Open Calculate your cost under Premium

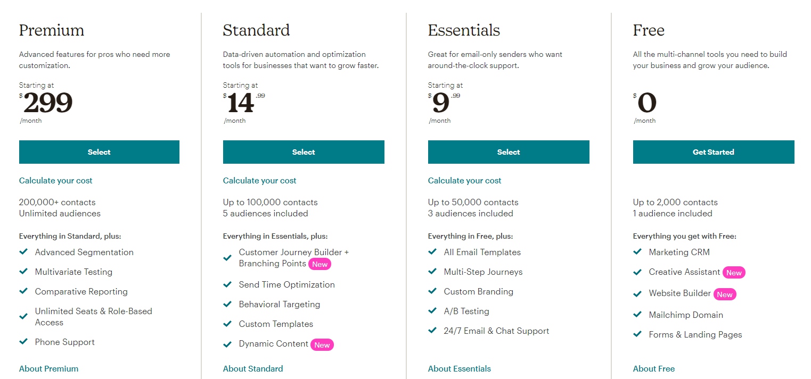pos(56,181)
